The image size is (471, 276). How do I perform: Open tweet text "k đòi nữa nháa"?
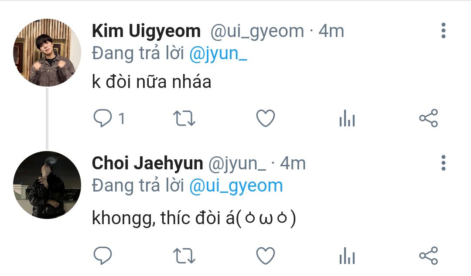pos(151,82)
